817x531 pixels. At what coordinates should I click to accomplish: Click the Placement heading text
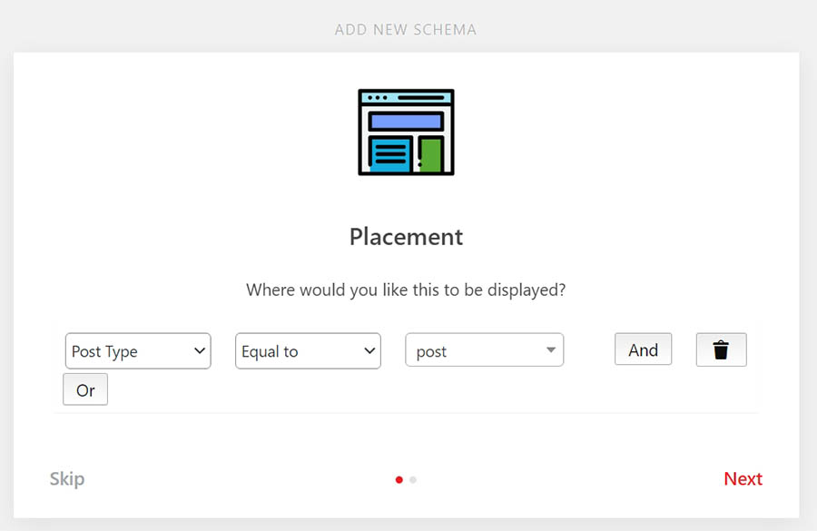[406, 237]
